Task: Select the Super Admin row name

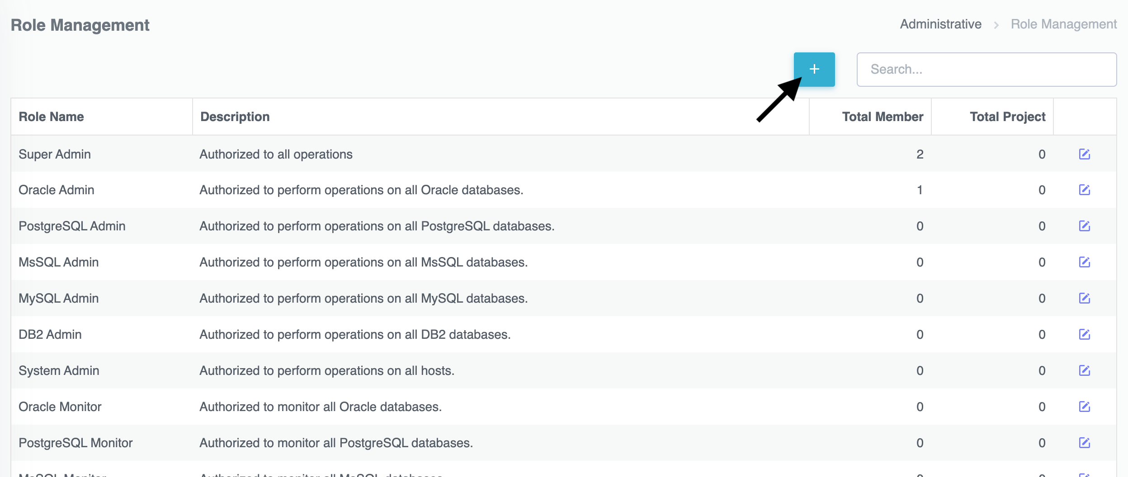Action: tap(55, 154)
